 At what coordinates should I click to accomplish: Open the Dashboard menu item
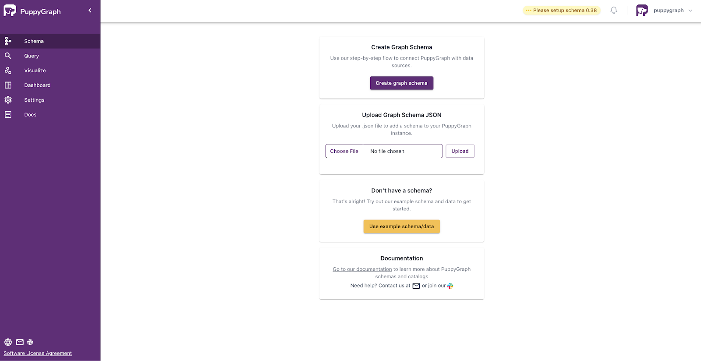click(37, 85)
